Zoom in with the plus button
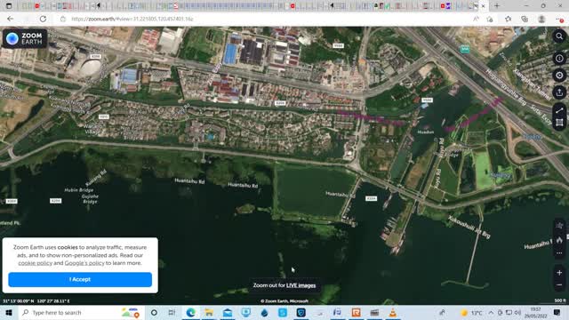Image resolution: width=569 pixels, height=320 pixels. click(559, 273)
